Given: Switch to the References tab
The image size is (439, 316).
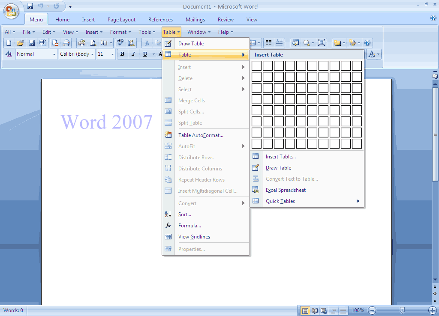Looking at the screenshot, I should point(160,20).
